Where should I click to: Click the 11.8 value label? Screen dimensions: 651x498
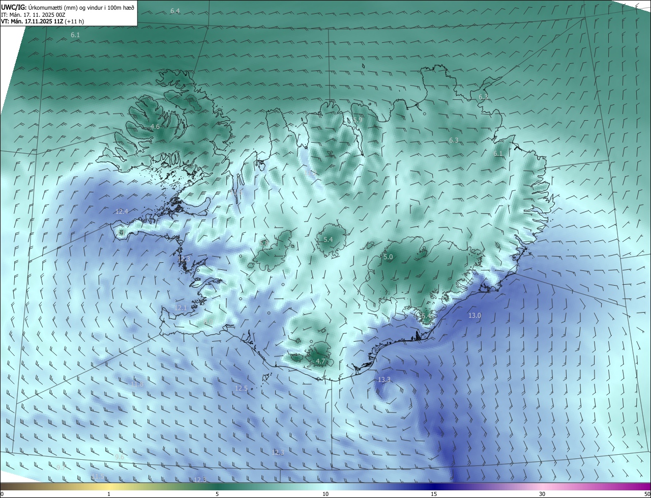(x=137, y=384)
